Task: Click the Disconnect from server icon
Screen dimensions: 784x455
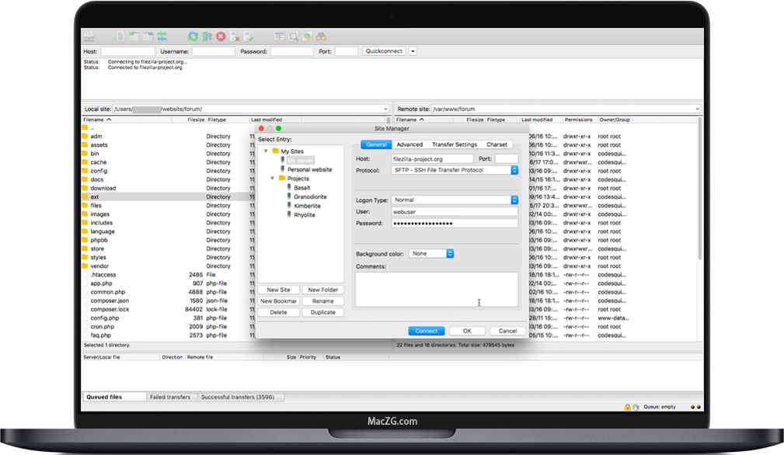Action: [235, 36]
